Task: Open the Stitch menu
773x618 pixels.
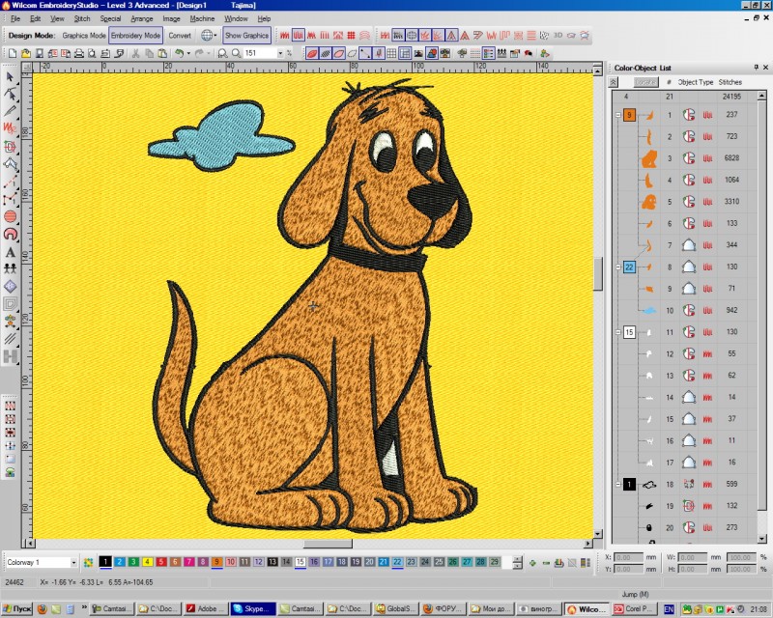Action: pyautogui.click(x=82, y=18)
